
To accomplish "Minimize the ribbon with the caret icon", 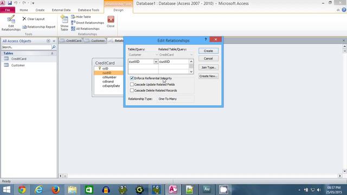I will 338,10.
